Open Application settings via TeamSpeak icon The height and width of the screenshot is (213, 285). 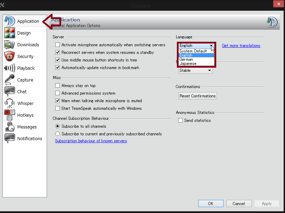pos(9,21)
